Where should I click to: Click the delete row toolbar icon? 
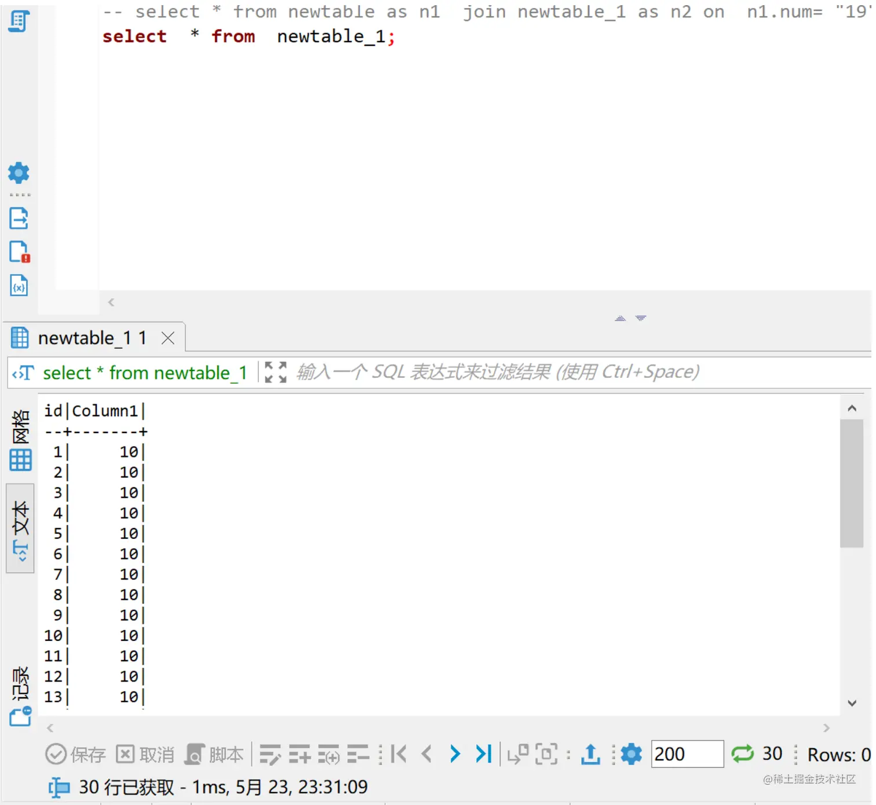coord(358,755)
